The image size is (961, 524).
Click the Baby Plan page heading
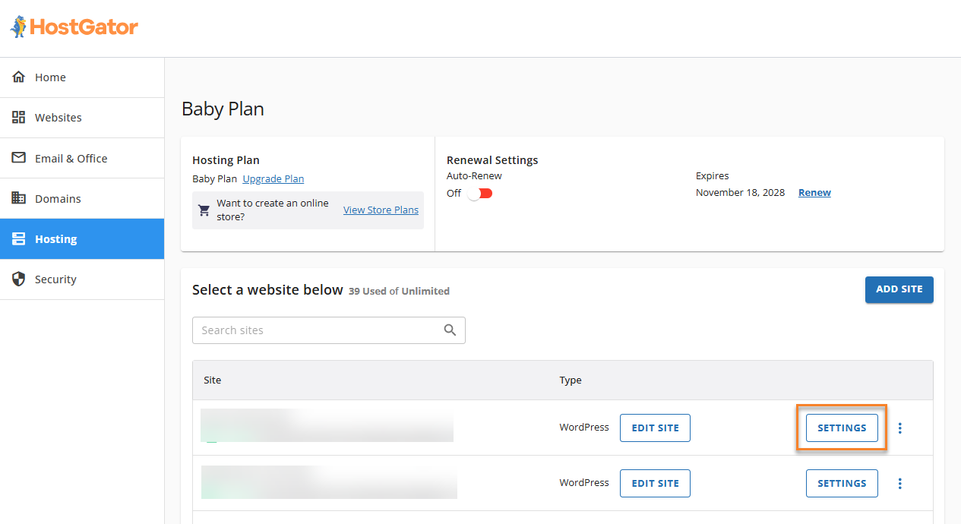click(223, 109)
